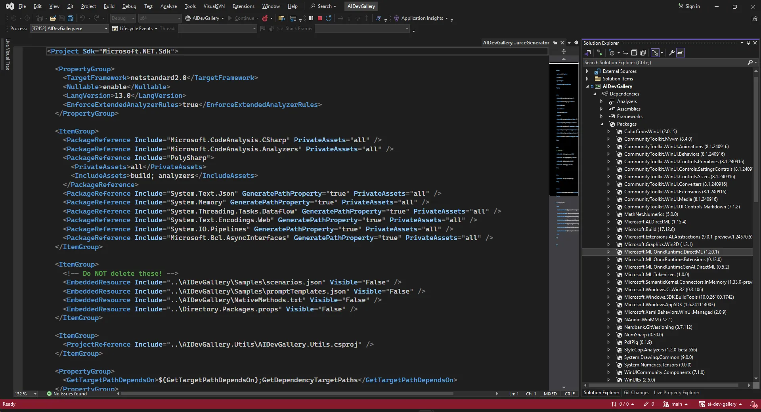The height and width of the screenshot is (412, 761).
Task: Expand the MathNet.Numerics package node
Action: (x=609, y=214)
